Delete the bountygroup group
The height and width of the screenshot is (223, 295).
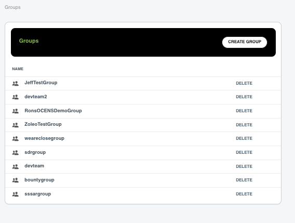(244, 180)
